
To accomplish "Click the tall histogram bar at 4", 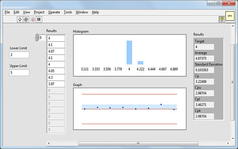I will pos(129,52).
